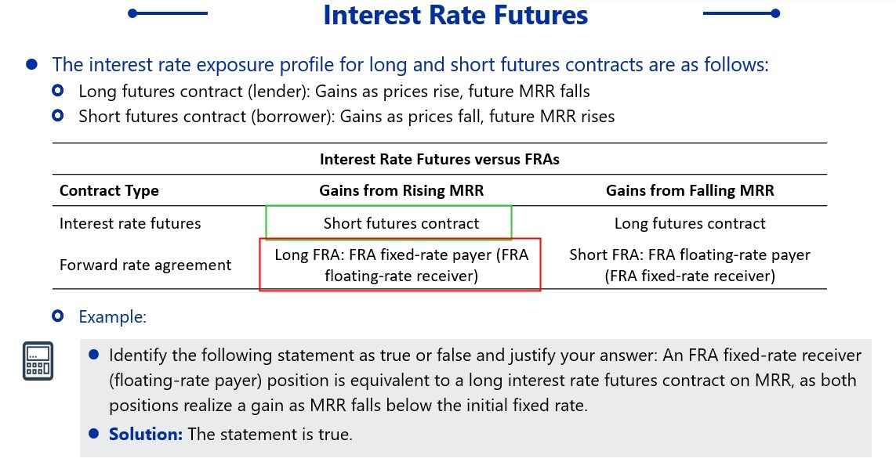Click the ring bullet before "Short futures contract (borrower)"

point(57,117)
